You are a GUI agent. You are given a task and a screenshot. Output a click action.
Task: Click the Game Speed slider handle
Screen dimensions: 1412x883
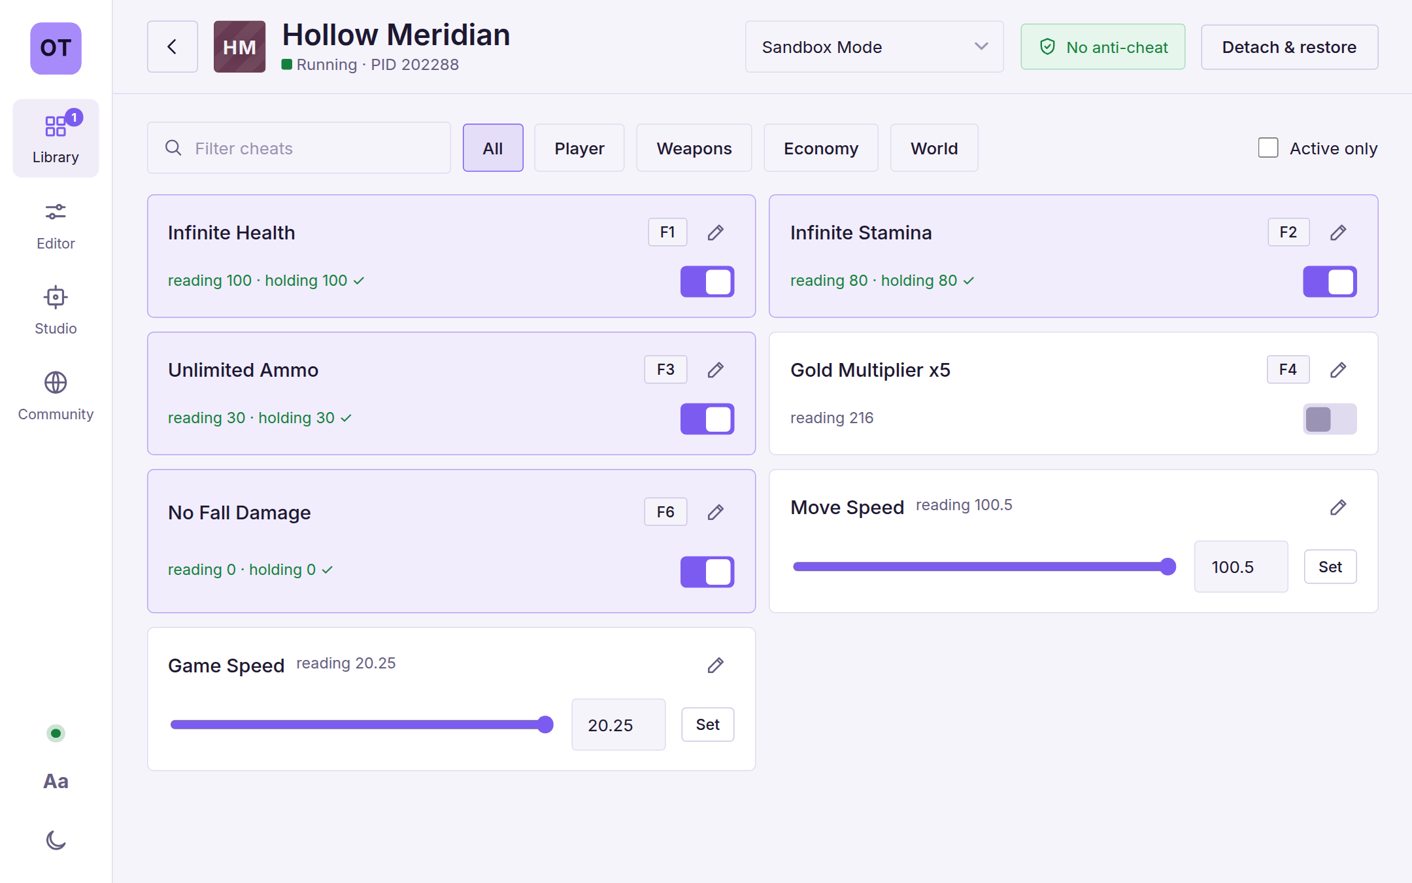pos(545,725)
